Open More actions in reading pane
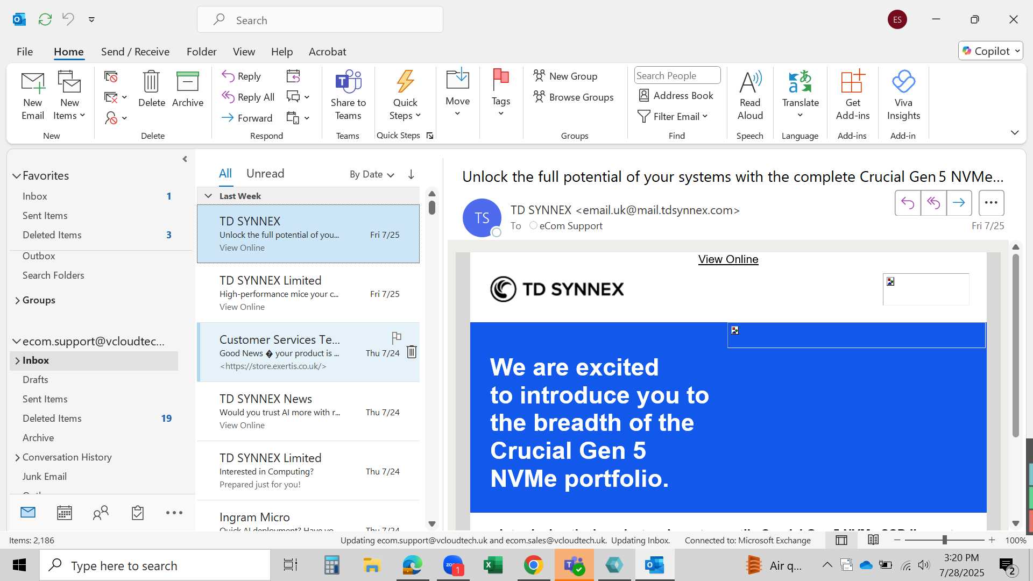Viewport: 1033px width, 581px height. coord(991,203)
